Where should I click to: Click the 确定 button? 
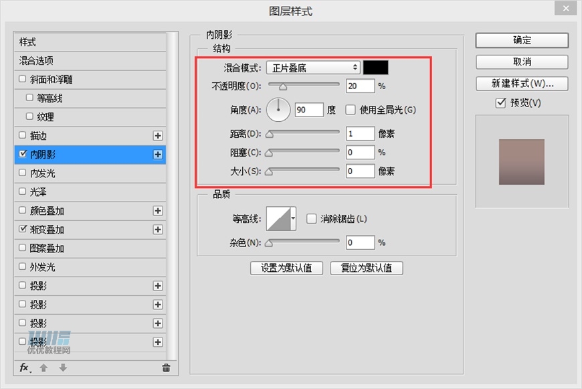pyautogui.click(x=522, y=40)
